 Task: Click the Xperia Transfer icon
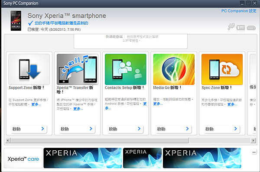[x=78, y=69]
